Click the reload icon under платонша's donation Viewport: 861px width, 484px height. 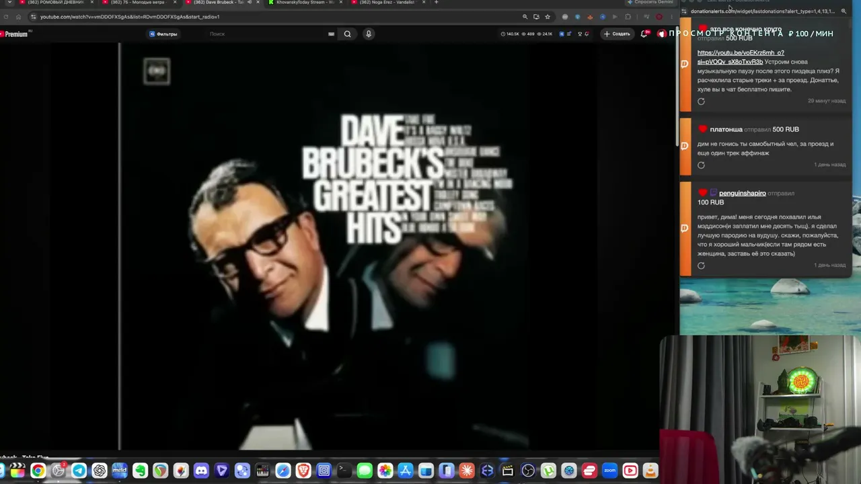click(x=701, y=165)
